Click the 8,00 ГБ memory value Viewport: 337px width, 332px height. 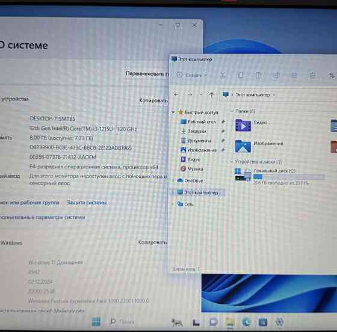(x=61, y=138)
